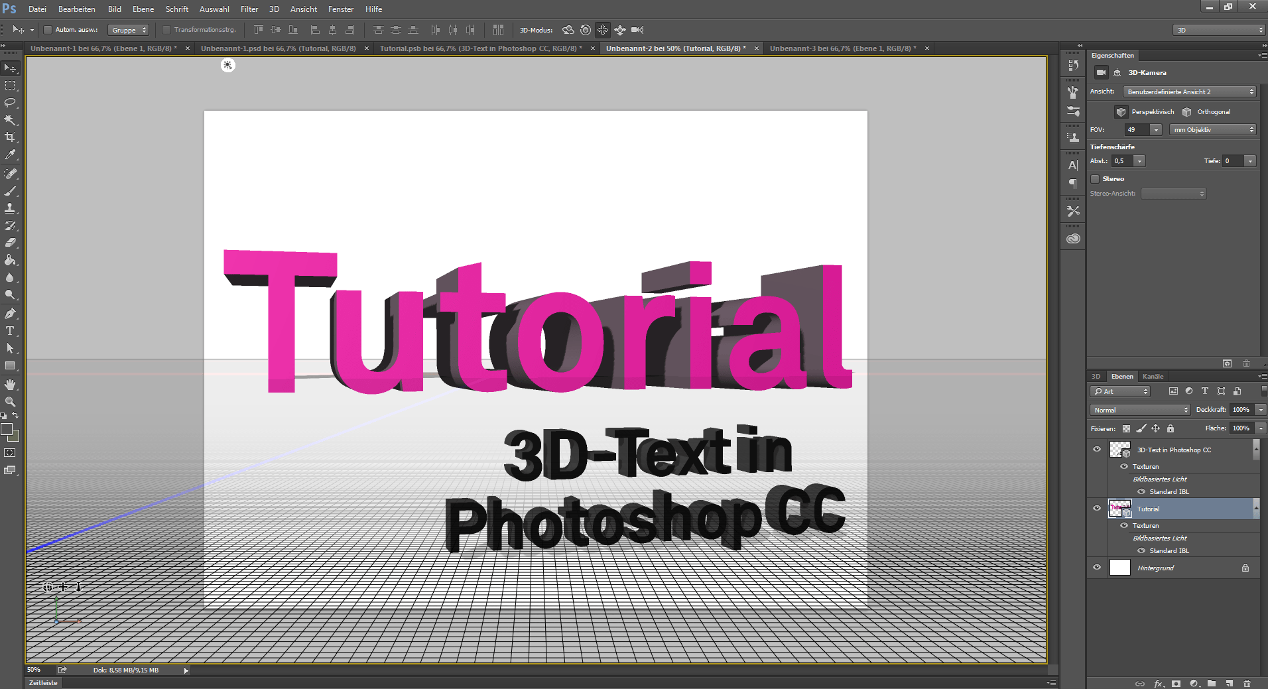Open the Art layer filter dropdown
1268x689 pixels.
[1120, 391]
